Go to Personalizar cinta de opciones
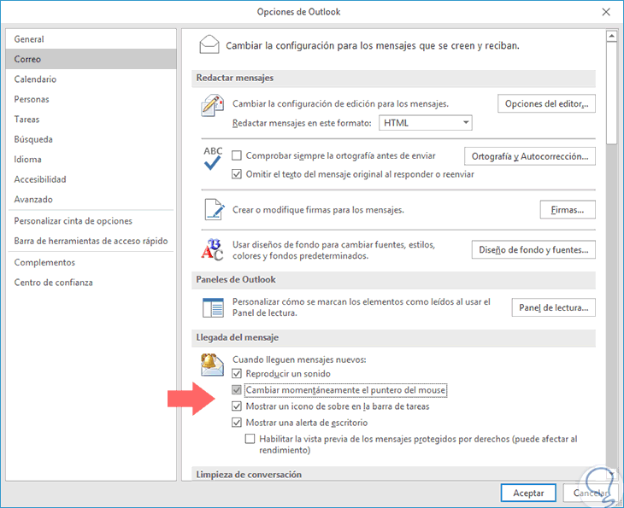 91,221
